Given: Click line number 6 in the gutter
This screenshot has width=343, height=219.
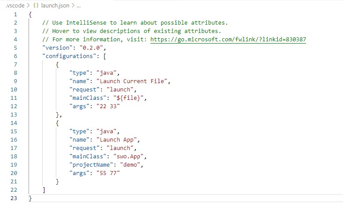Looking at the screenshot, I should pos(15,56).
